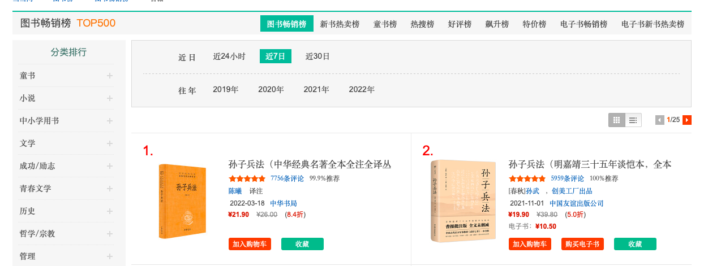Click star rating of second book
721x266 pixels.
(527, 178)
